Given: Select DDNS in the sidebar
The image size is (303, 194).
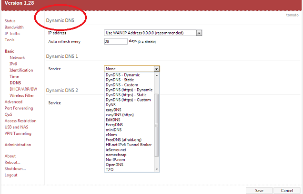Looking at the screenshot, I should pos(15,83).
